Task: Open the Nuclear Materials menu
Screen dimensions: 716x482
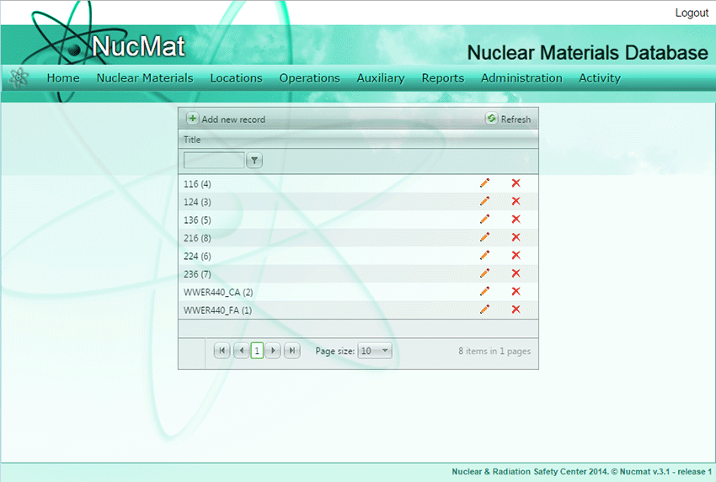Action: 145,78
